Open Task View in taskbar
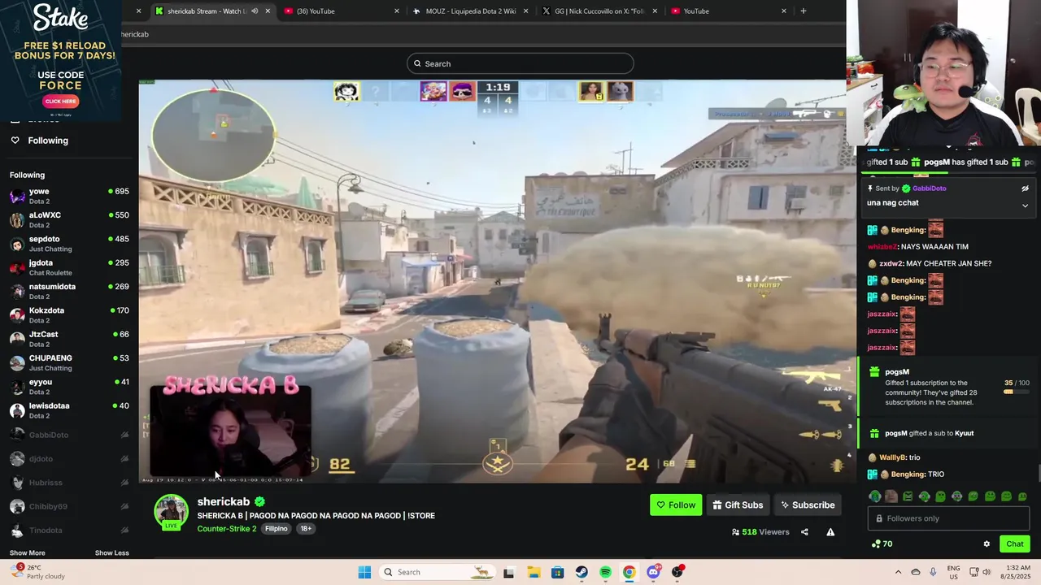 pyautogui.click(x=508, y=572)
